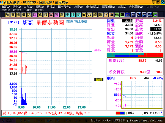The height and width of the screenshot is (123, 165).
Task: Click the 櫃 toolbar icon
Action: point(13,15)
